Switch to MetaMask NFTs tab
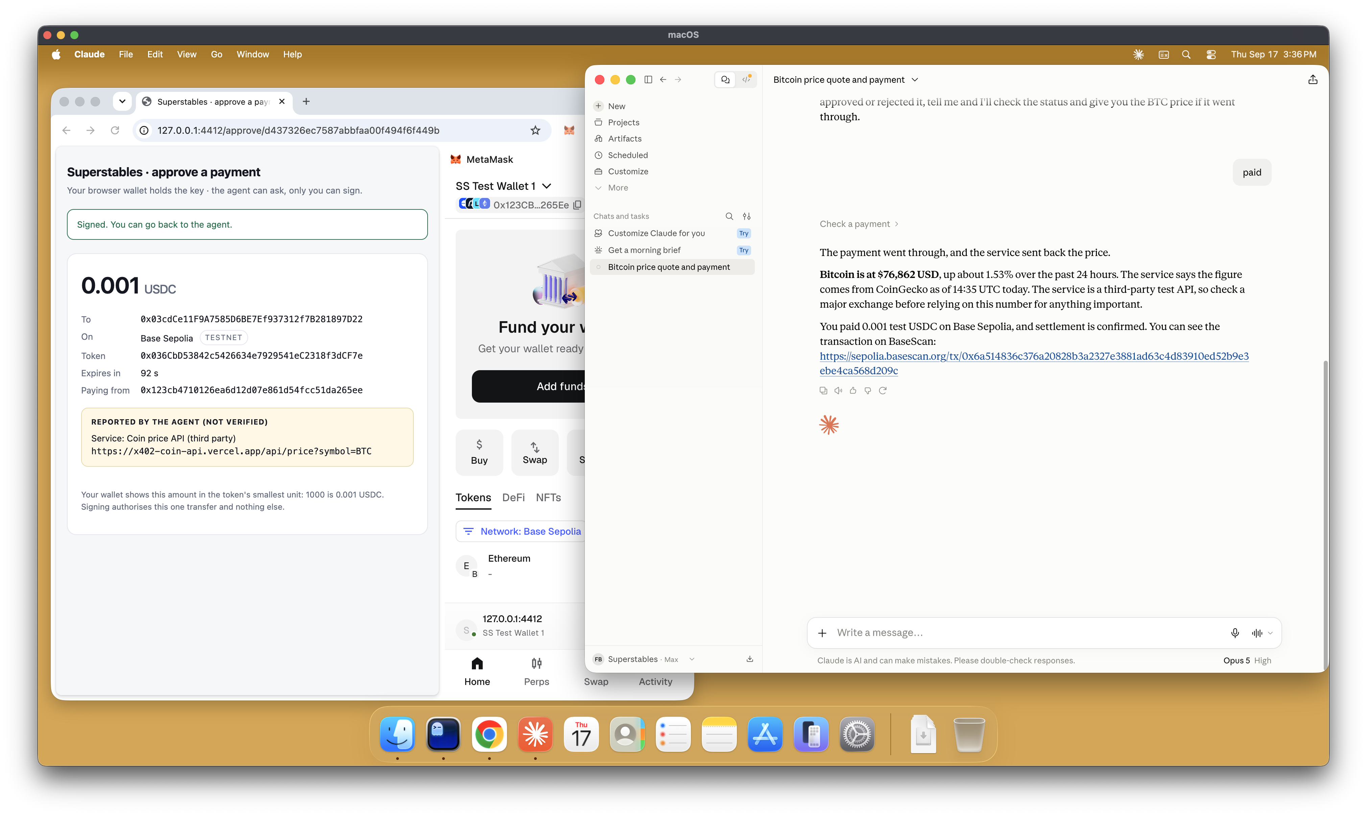This screenshot has height=816, width=1367. pos(548,498)
